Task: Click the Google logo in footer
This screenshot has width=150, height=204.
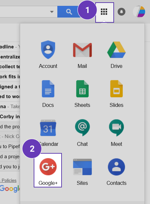Action: 10,189
